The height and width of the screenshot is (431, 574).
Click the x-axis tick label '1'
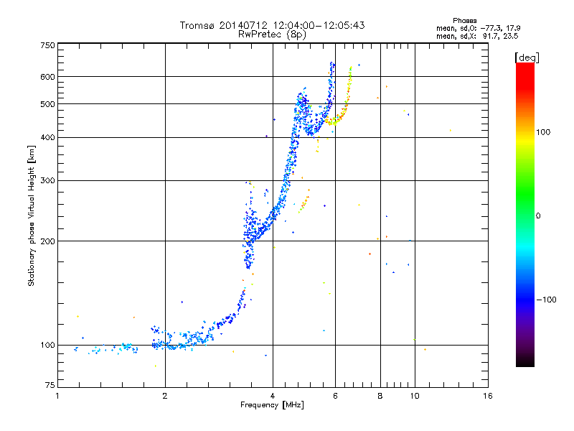pyautogui.click(x=57, y=396)
